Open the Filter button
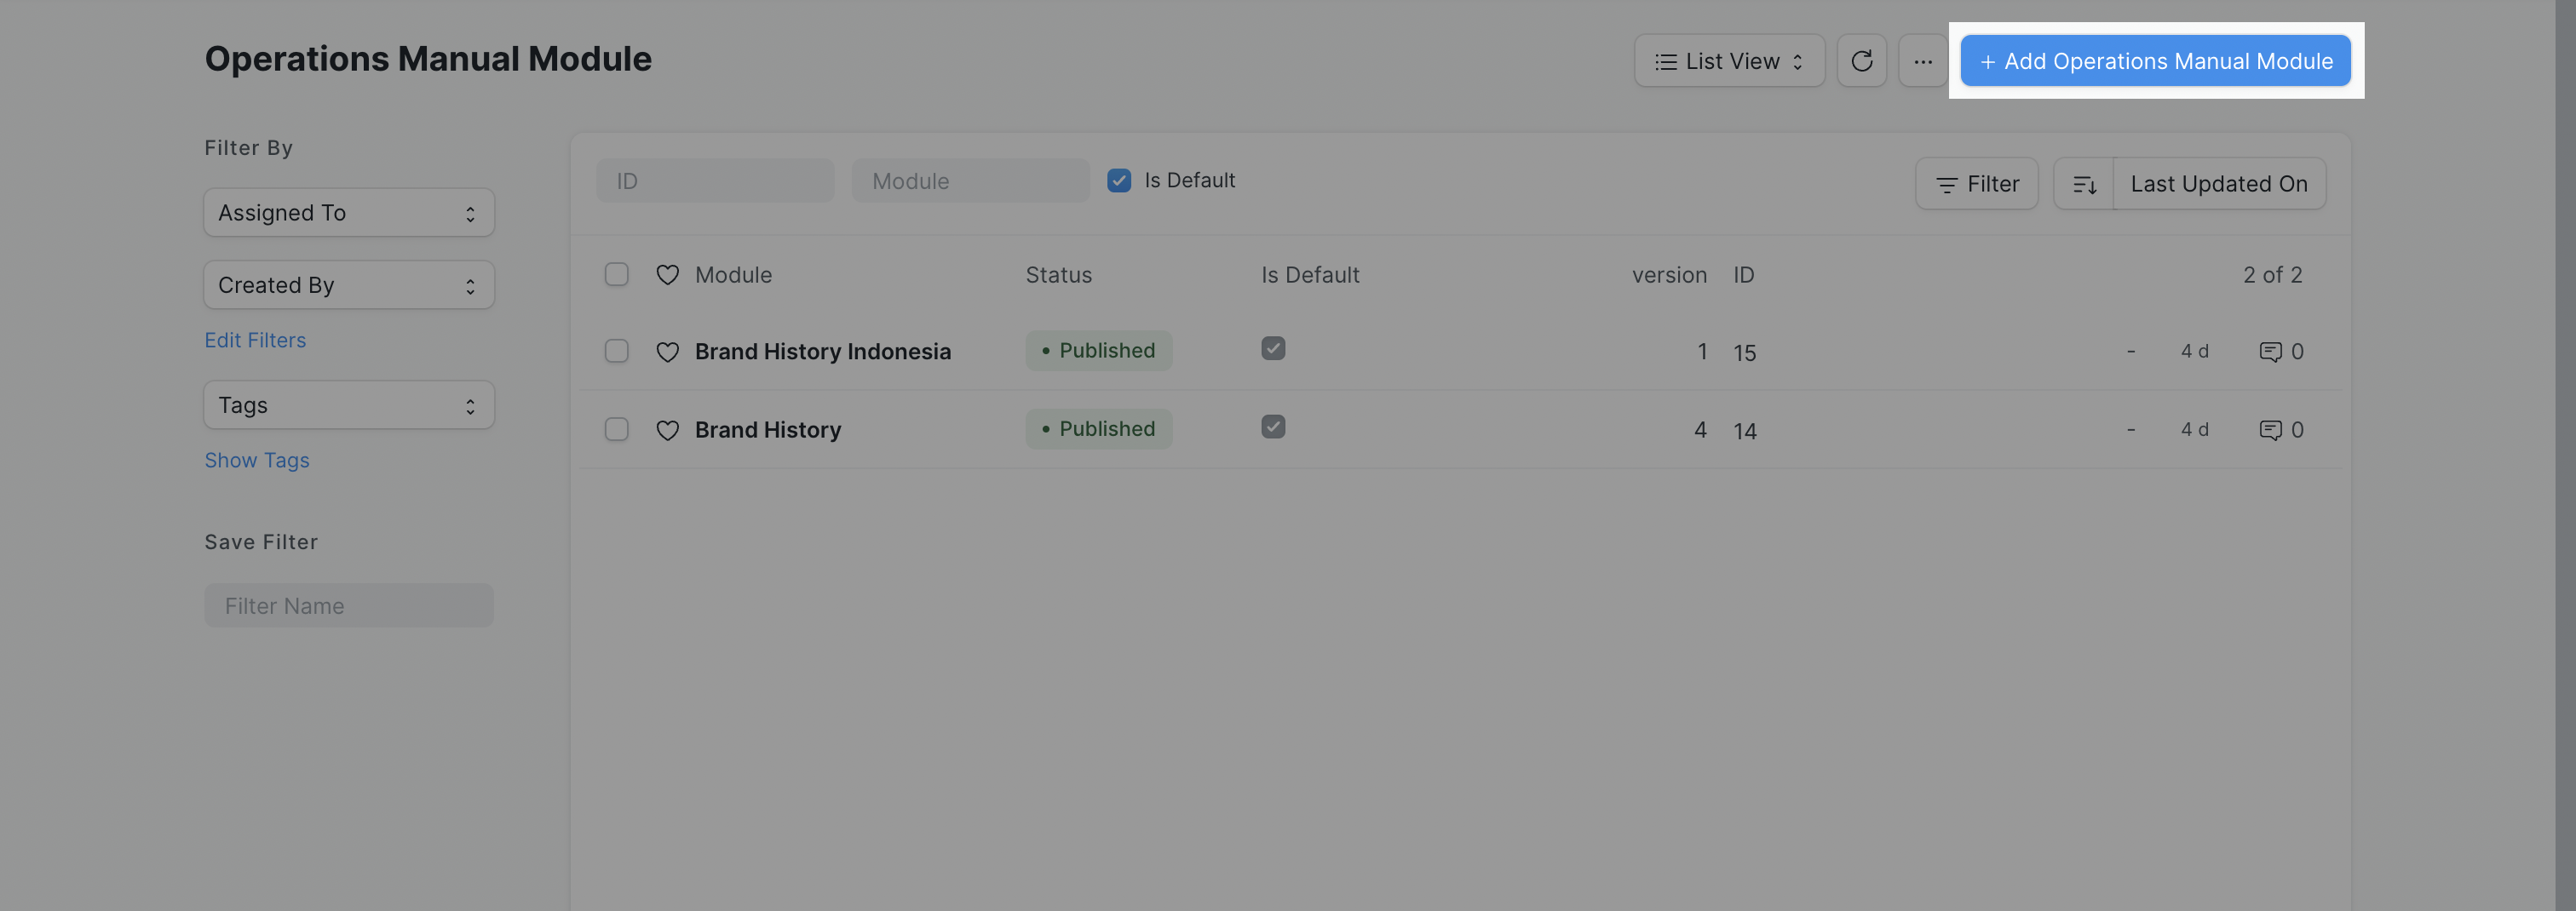This screenshot has height=911, width=2576. click(1976, 184)
